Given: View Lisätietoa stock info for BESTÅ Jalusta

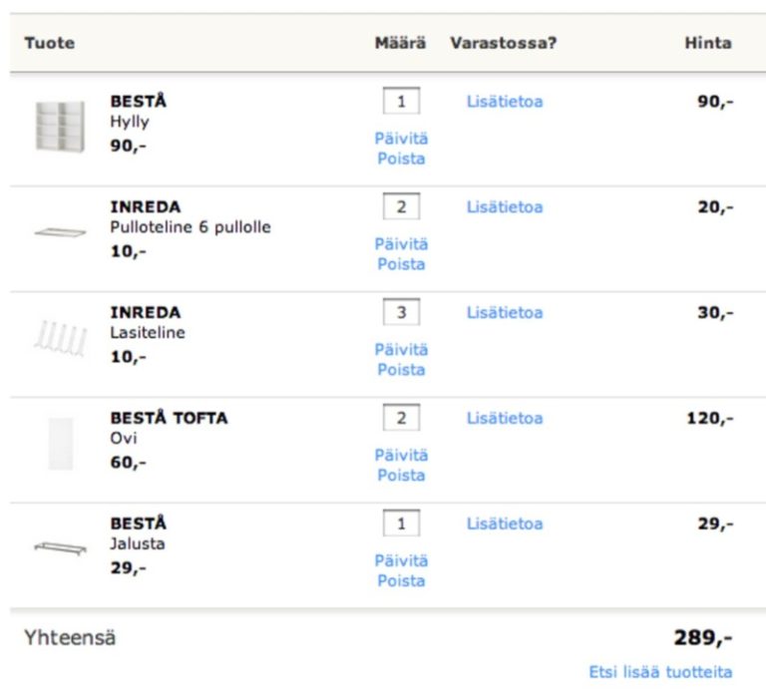Looking at the screenshot, I should (505, 524).
